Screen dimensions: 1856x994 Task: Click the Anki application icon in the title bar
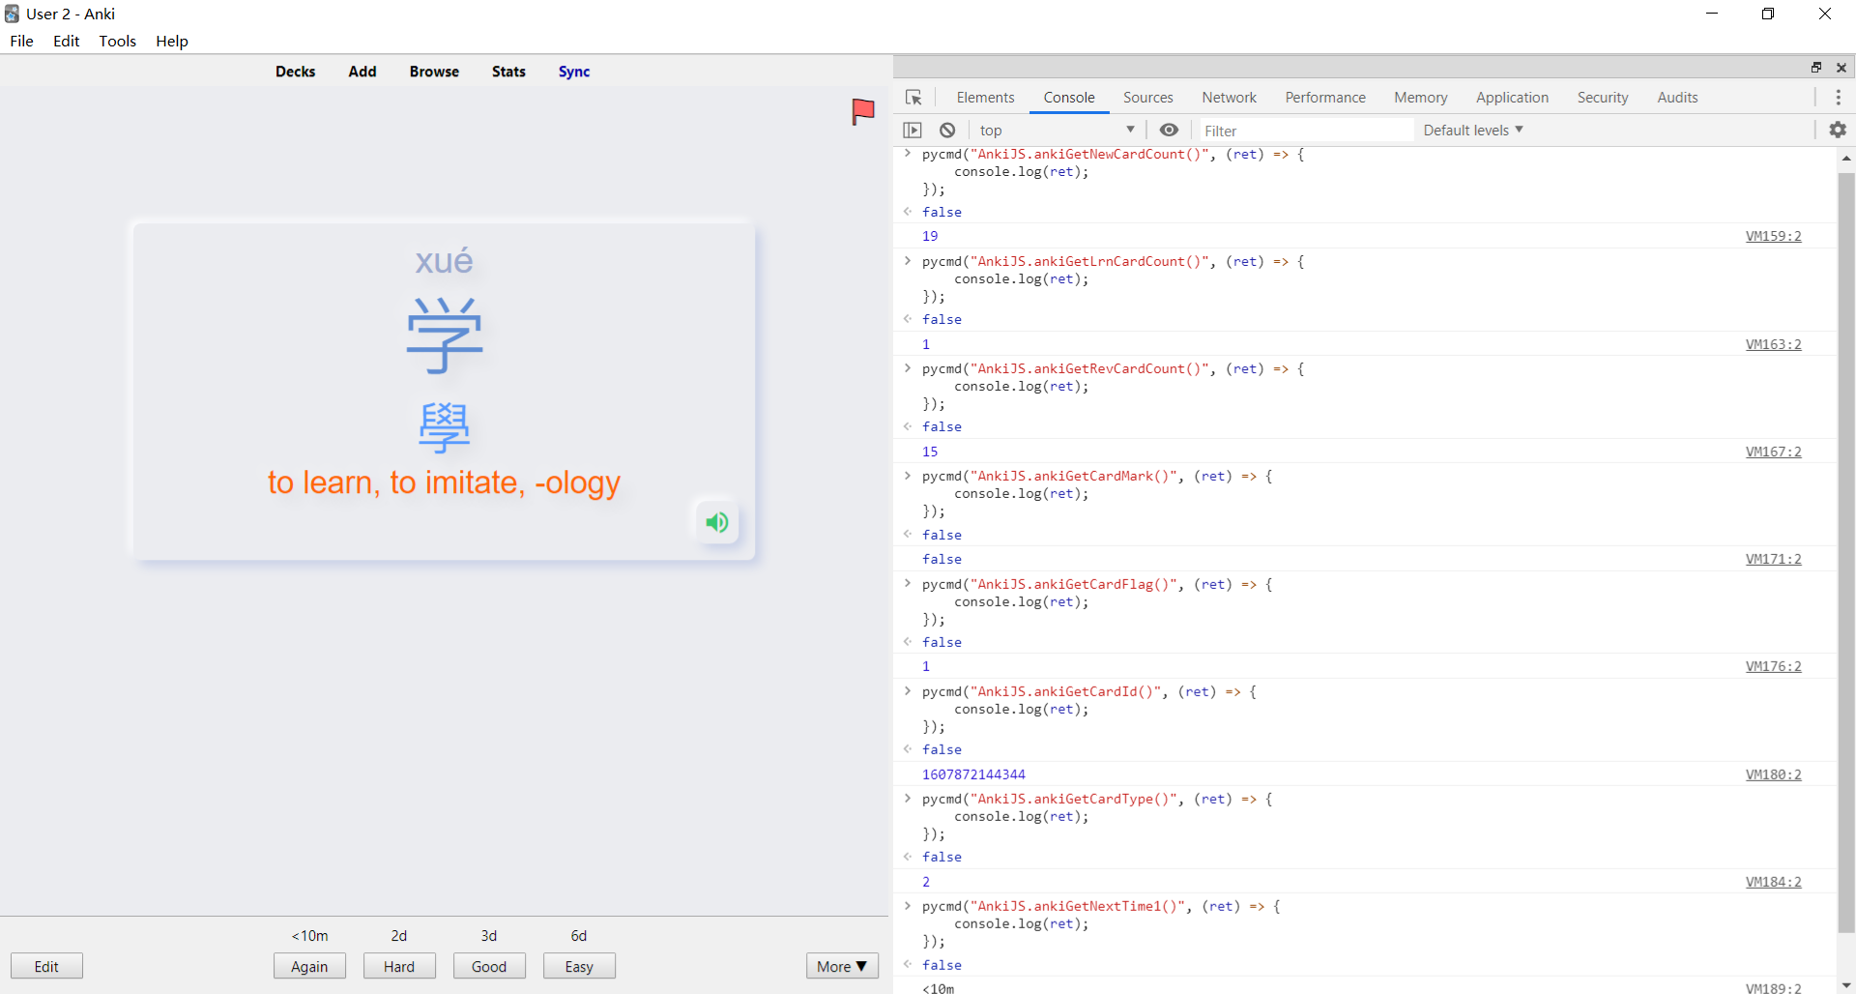click(12, 14)
